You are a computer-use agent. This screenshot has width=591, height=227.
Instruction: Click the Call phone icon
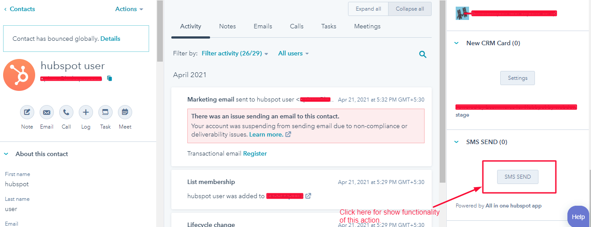tap(66, 112)
